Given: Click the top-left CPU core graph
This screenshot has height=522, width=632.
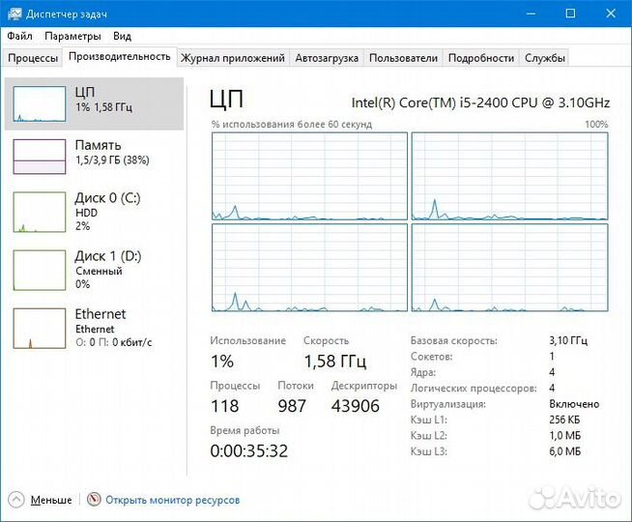Looking at the screenshot, I should coord(309,176).
